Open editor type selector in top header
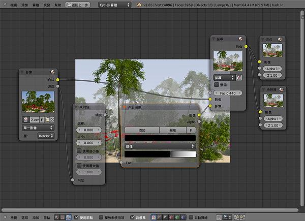Image resolution: width=305 pixels, height=221 pixels. [5, 5]
